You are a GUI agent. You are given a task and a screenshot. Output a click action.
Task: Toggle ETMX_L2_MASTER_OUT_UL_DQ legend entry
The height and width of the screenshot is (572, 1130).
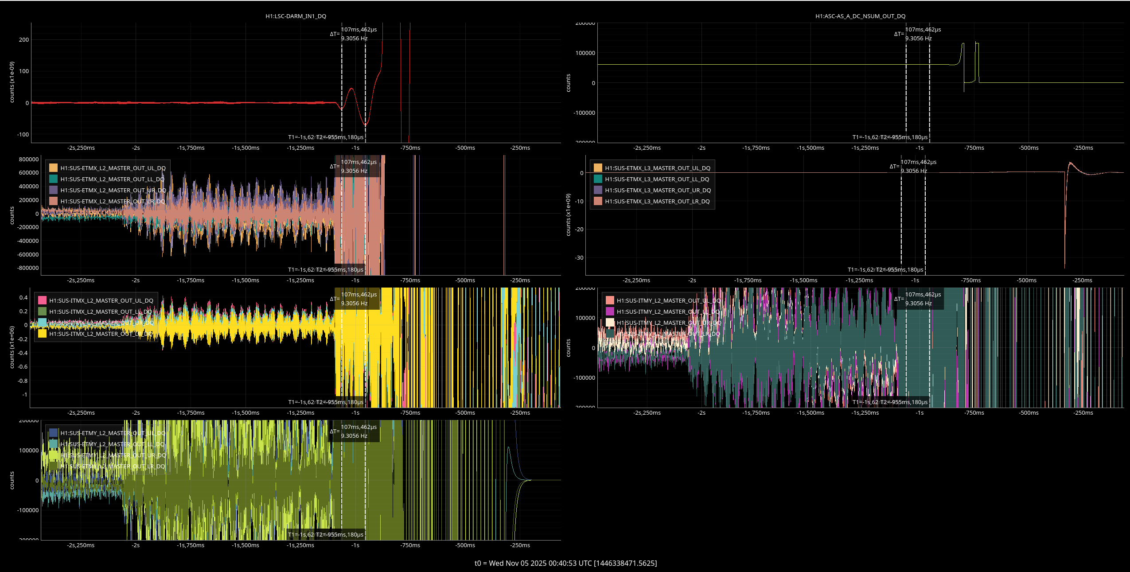point(113,168)
